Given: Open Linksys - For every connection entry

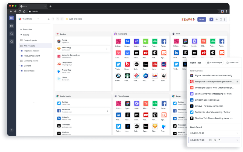Looking at the screenshot, I should (x=214, y=106).
